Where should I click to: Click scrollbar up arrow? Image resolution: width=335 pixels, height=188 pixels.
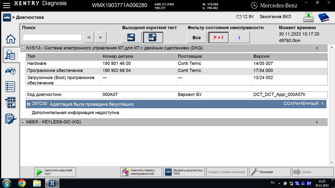[x=332, y=47]
